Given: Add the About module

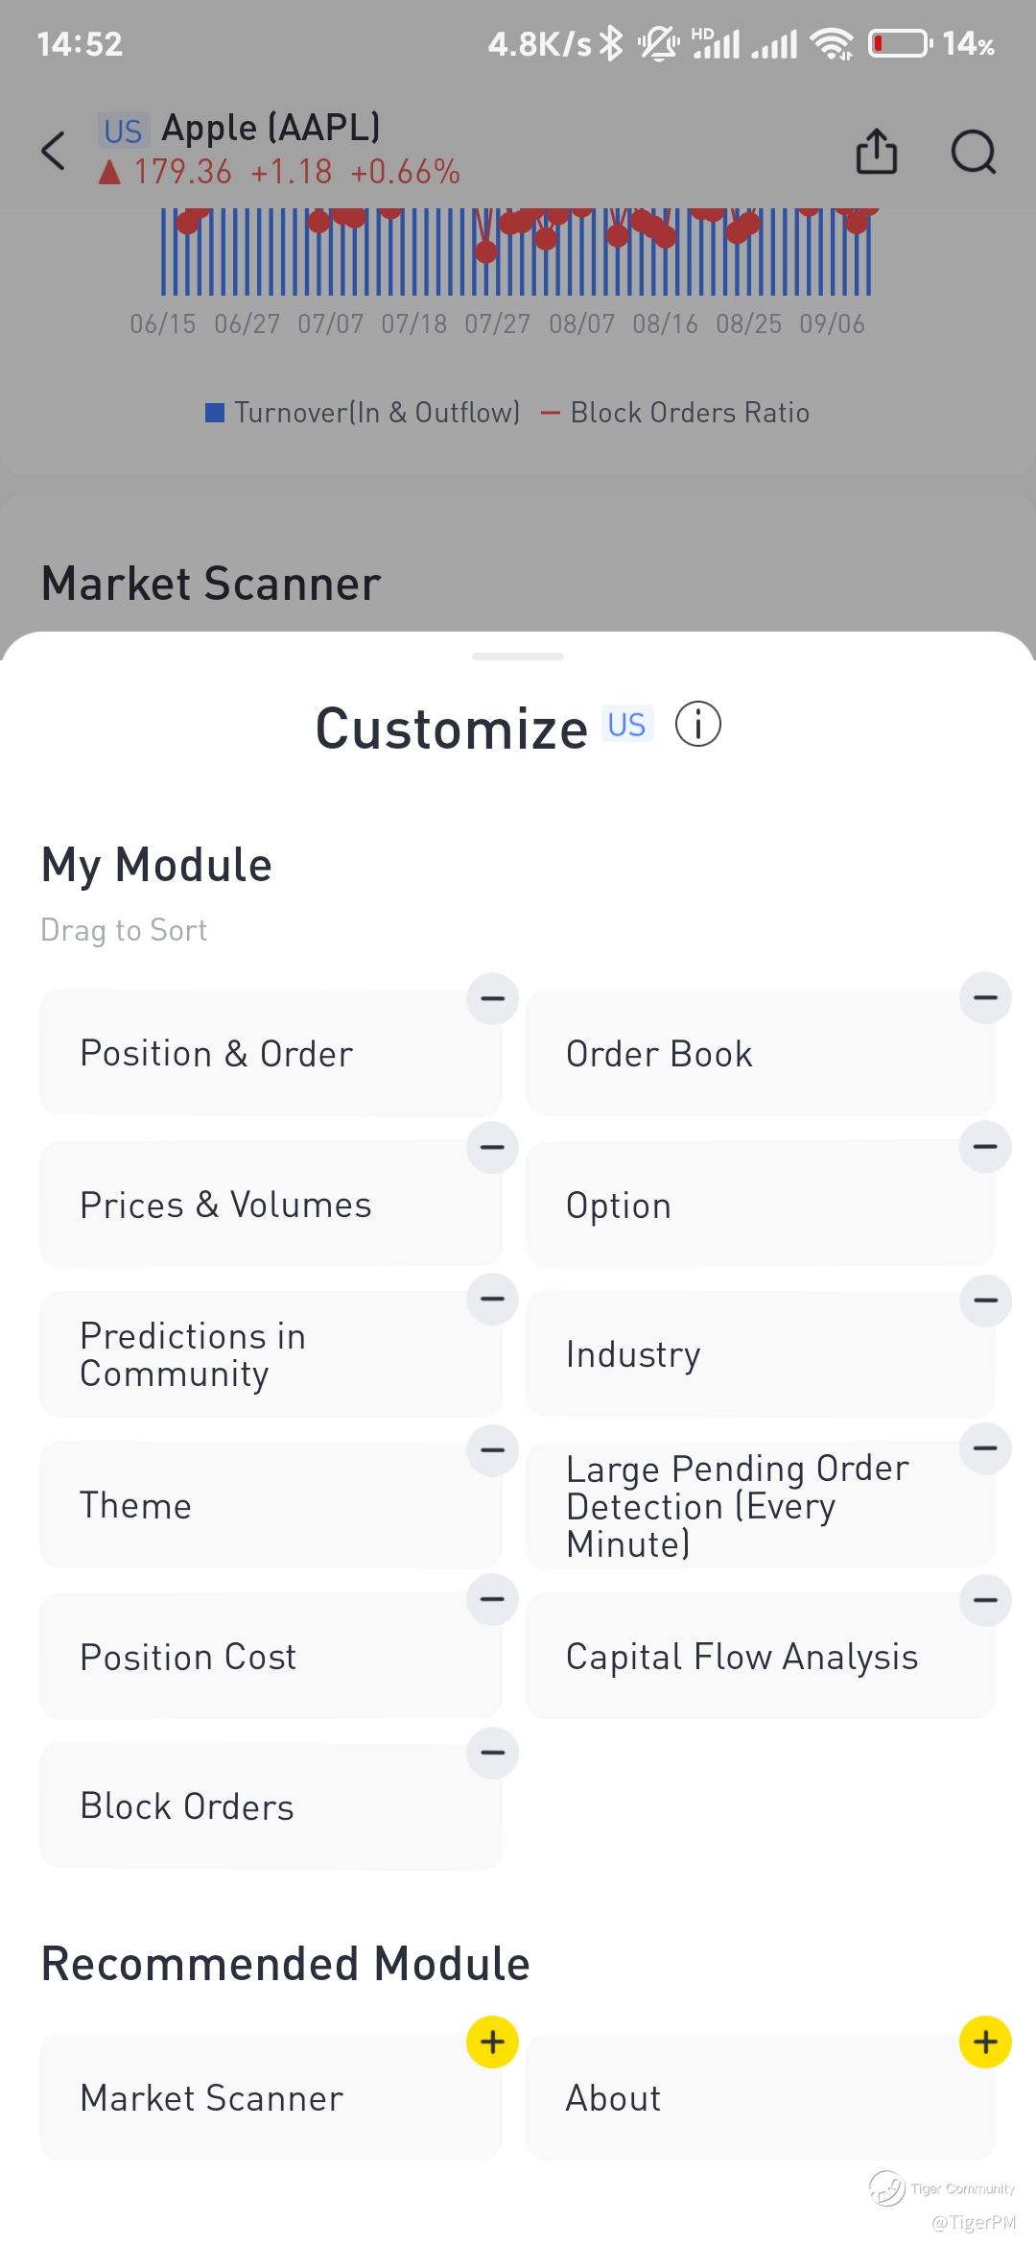Looking at the screenshot, I should tap(985, 2042).
